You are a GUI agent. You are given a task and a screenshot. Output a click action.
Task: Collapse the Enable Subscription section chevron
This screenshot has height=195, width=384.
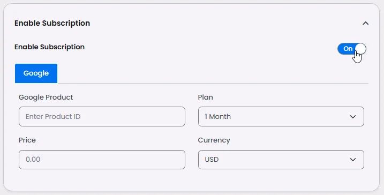coord(365,23)
